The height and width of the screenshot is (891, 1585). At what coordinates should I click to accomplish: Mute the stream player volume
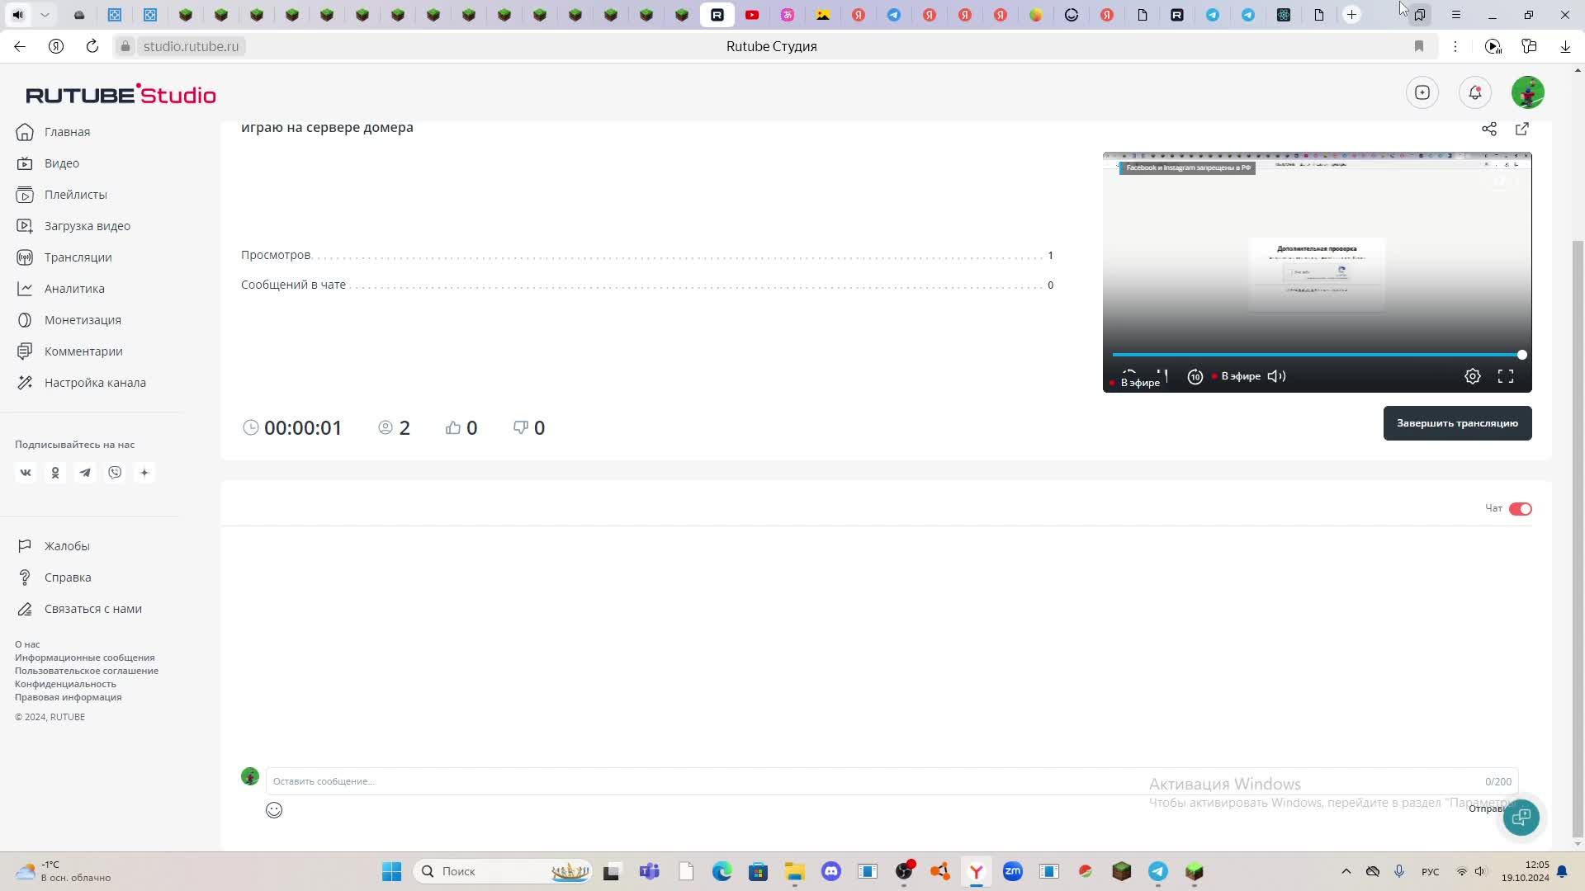coord(1276,376)
